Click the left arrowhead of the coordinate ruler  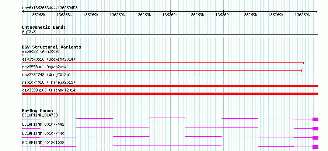pyautogui.click(x=23, y=12)
